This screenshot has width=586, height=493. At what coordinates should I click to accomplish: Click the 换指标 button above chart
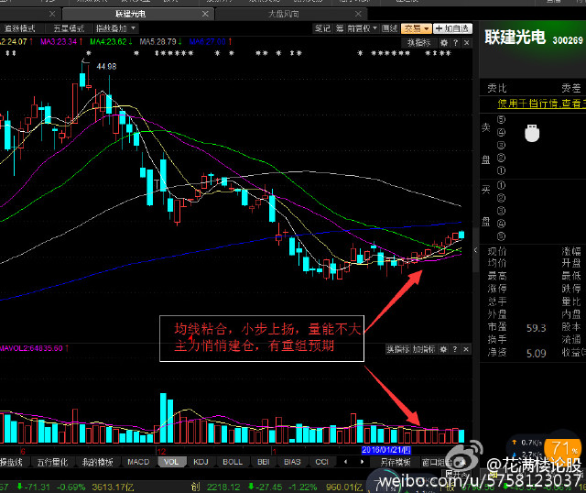(x=418, y=42)
